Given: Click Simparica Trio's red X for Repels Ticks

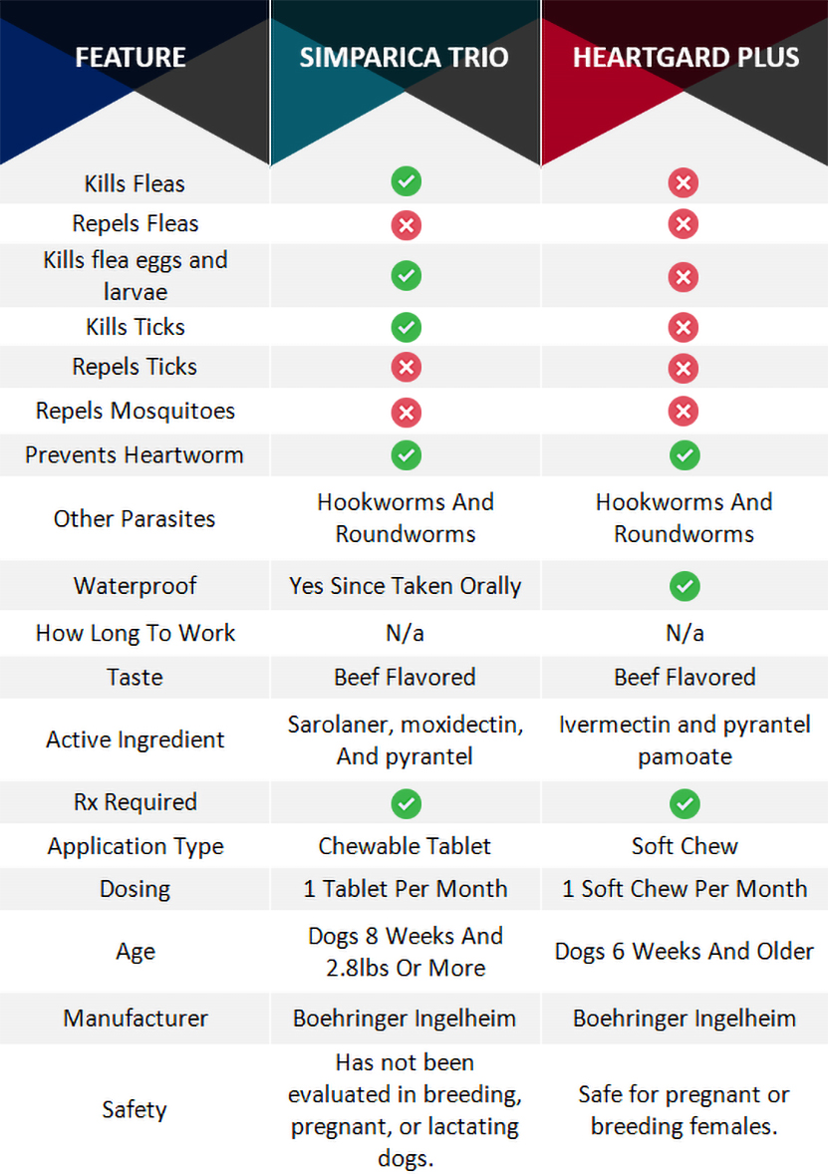Looking at the screenshot, I should [406, 368].
